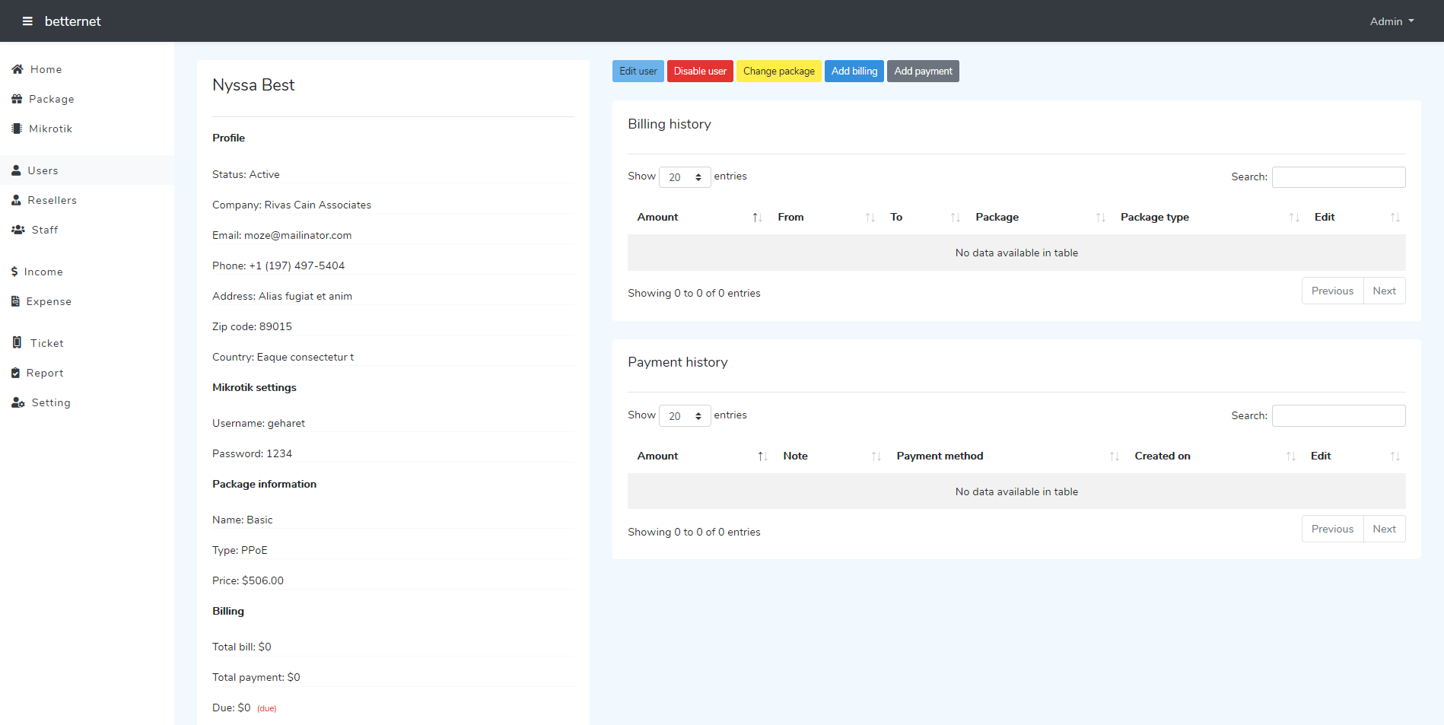Click the billing history Search field
1444x725 pixels.
point(1338,176)
